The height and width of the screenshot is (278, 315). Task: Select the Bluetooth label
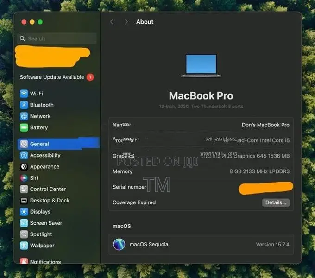pyautogui.click(x=42, y=105)
